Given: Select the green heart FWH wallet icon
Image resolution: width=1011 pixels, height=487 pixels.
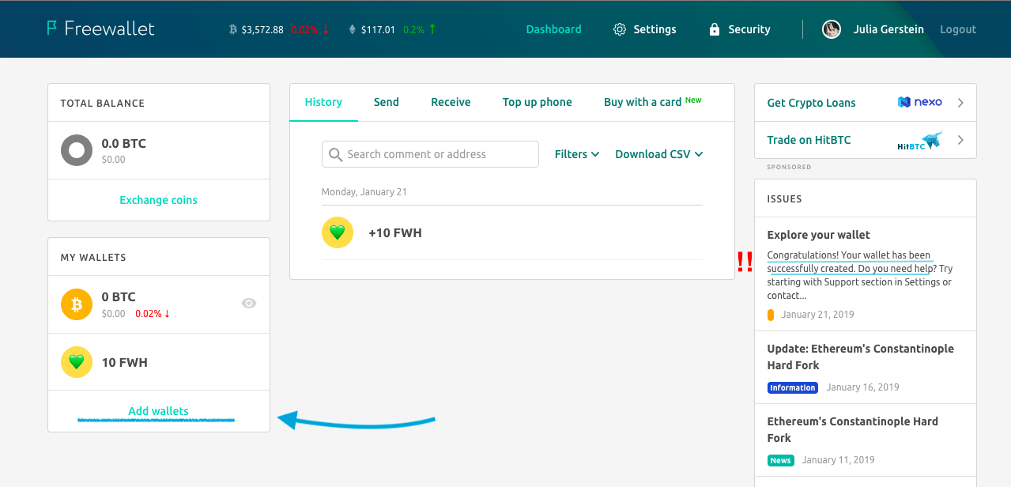Looking at the screenshot, I should (77, 362).
